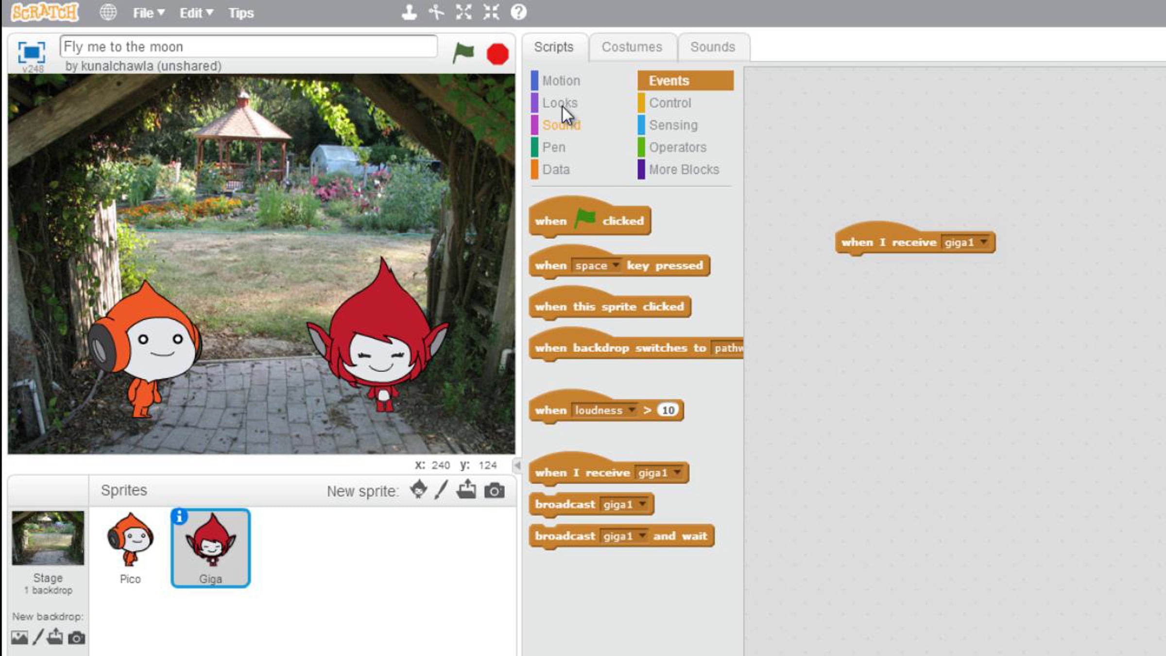Choose new sprite from library
Screen dimensions: 1166x656
click(418, 490)
